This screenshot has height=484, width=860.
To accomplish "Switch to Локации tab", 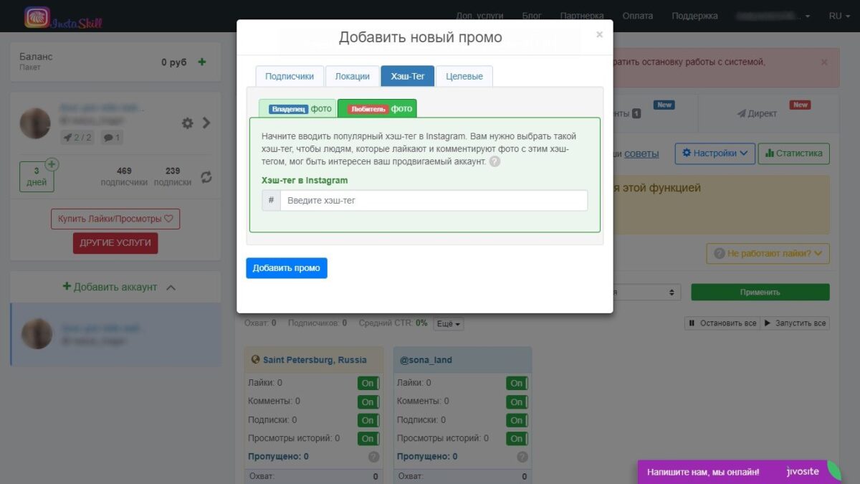I will click(x=352, y=76).
